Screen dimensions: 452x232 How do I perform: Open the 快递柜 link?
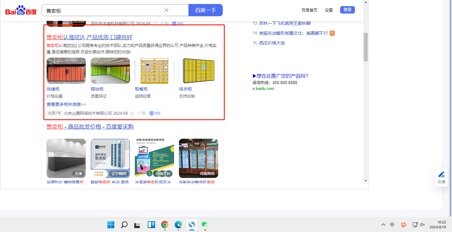tap(53, 89)
